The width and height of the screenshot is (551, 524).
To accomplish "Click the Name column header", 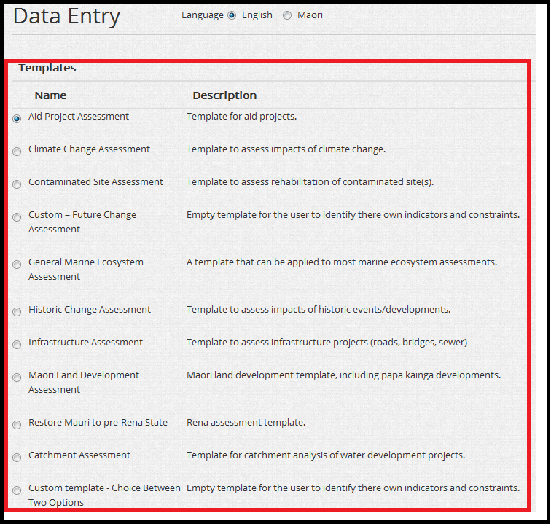I will [50, 95].
